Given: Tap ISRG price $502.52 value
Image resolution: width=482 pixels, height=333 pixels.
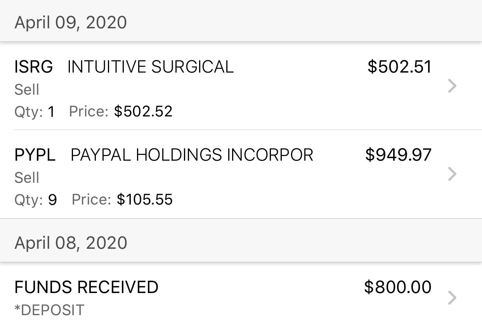Looking at the screenshot, I should pyautogui.click(x=143, y=112).
